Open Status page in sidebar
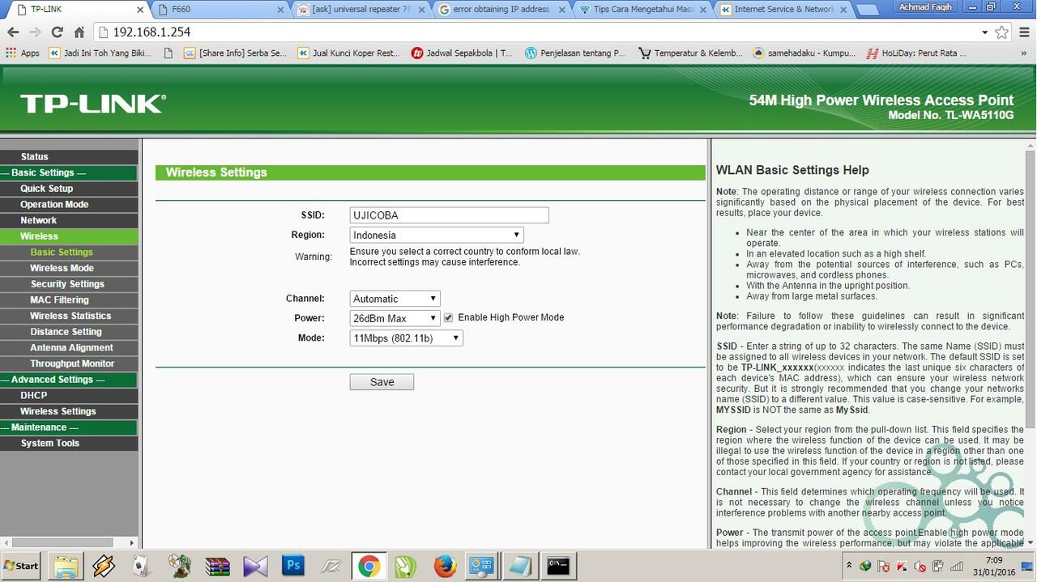Image resolution: width=1037 pixels, height=582 pixels. pos(69,156)
